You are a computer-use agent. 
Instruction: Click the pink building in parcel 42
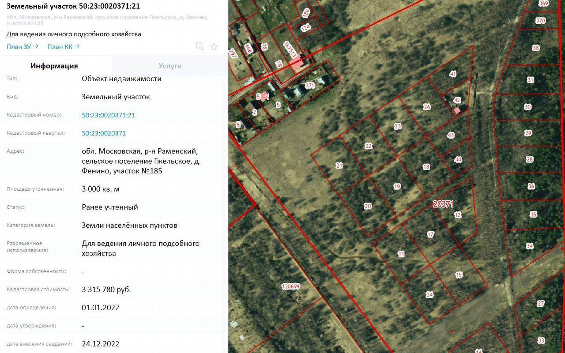click(x=457, y=110)
